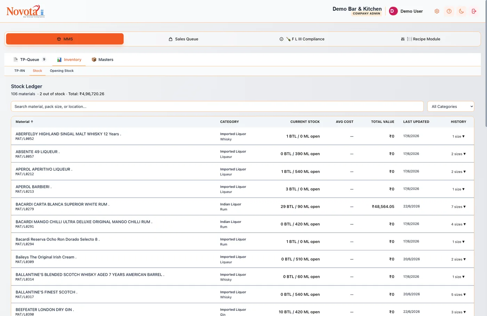Screen dimensions: 487x316
Task: Sort by the Material column header
Action: coord(24,122)
